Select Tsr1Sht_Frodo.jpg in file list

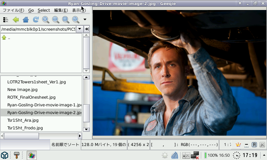25,128
